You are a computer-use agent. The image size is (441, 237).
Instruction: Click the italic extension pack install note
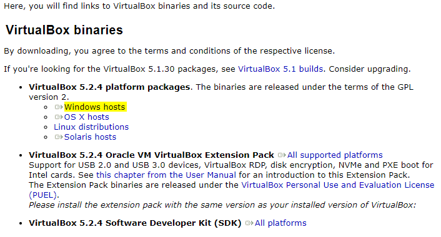[222, 205]
